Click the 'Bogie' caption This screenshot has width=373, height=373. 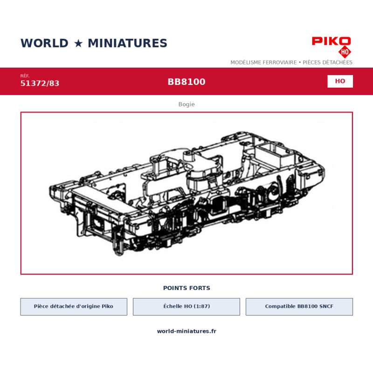[x=186, y=104]
